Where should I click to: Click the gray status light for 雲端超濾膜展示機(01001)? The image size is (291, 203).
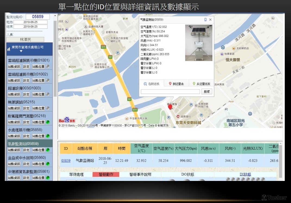pyautogui.click(x=48, y=66)
